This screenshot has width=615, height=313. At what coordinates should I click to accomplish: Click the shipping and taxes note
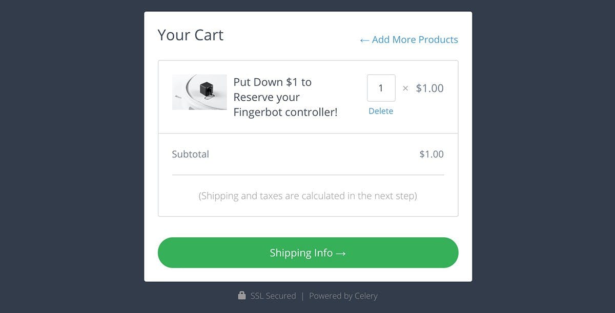click(307, 195)
